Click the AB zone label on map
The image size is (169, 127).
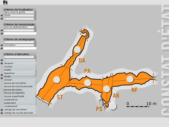click(x=116, y=96)
